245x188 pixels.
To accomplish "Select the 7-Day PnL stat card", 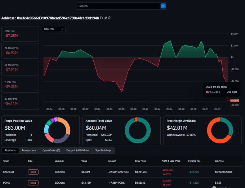I will (20, 85).
